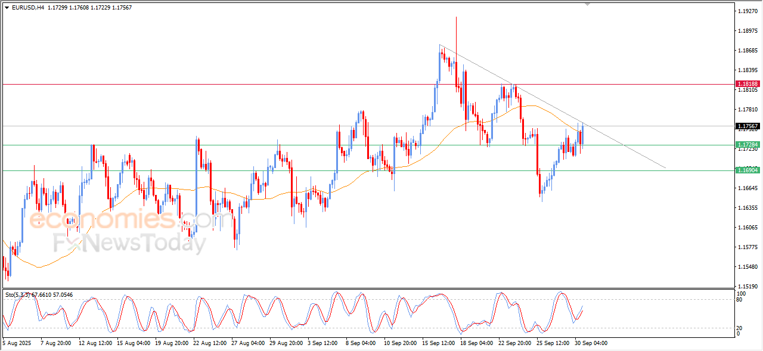Click the 1.18975 value on the price axis

748,31
